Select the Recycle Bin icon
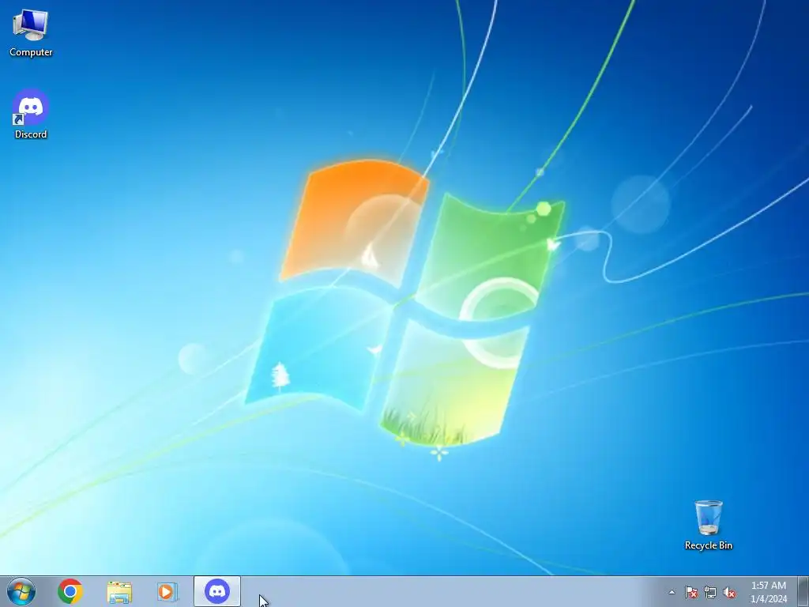Screen dimensions: 809x607 pyautogui.click(x=708, y=525)
